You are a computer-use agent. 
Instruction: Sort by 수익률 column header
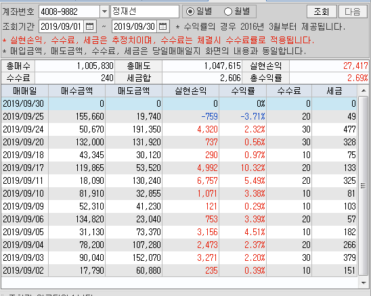(243, 91)
